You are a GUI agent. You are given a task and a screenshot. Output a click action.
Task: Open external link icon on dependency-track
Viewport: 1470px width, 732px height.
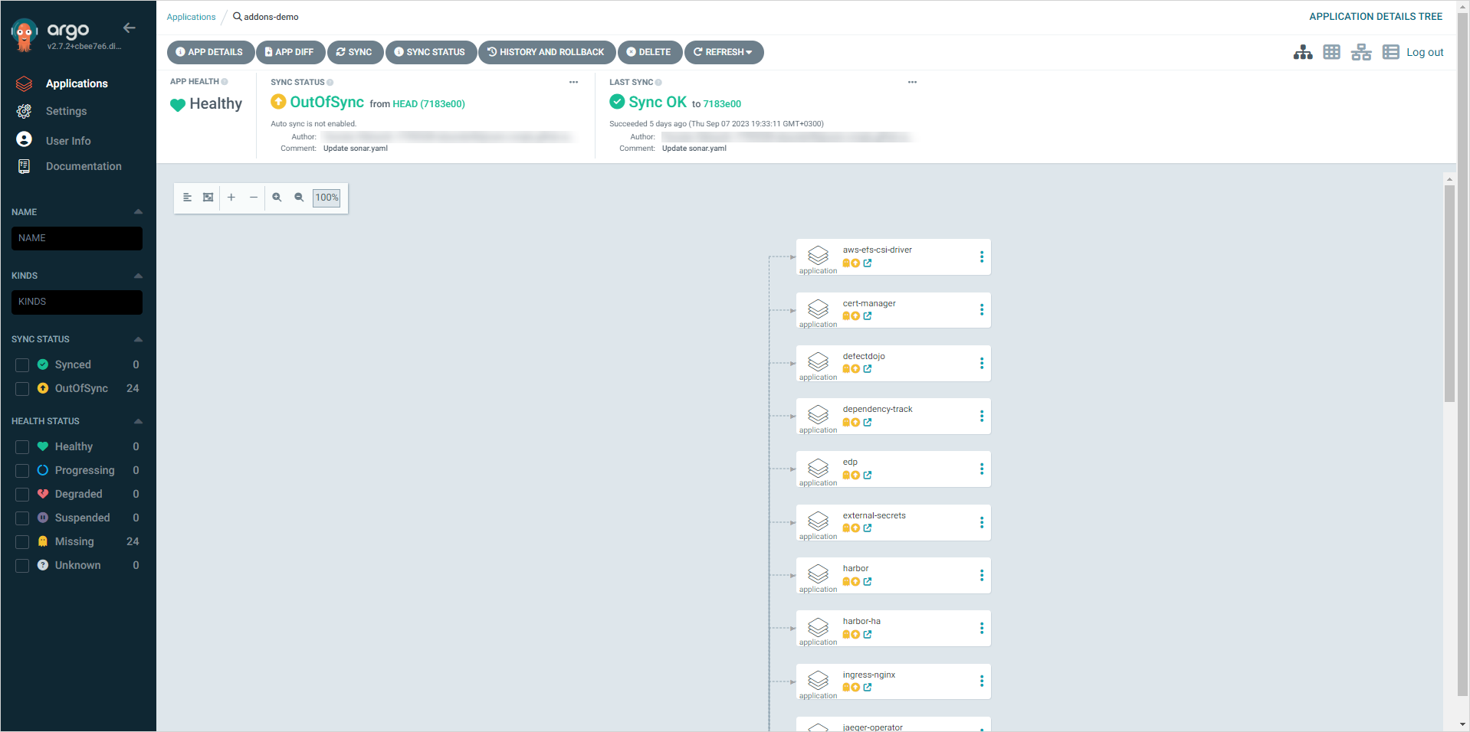[868, 422]
